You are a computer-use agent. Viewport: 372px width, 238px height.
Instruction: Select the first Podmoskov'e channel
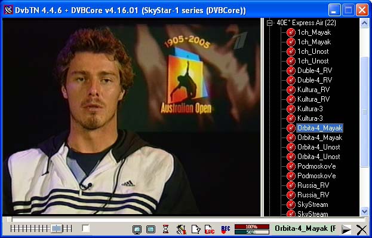coord(316,166)
